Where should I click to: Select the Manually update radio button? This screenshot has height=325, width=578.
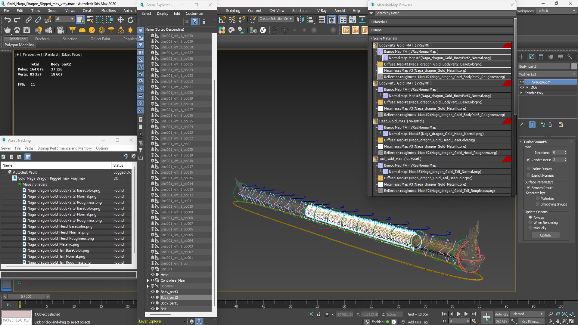530,228
